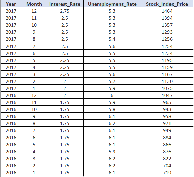Select the Month column header
194x177 pixels.
34,4
